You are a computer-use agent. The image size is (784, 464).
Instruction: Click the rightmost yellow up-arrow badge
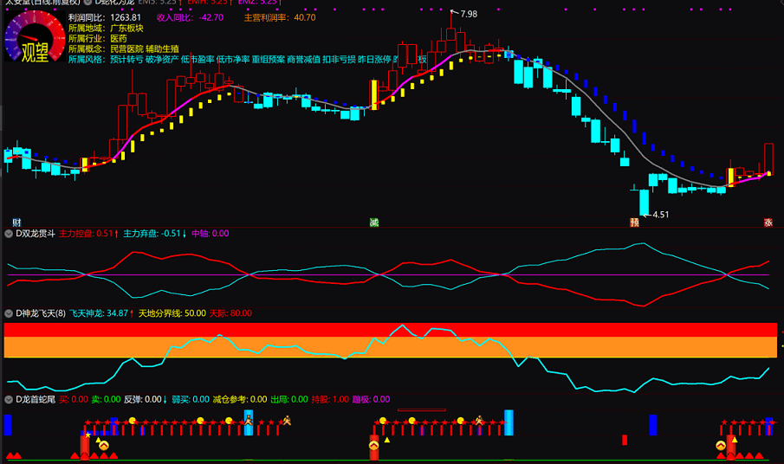pyautogui.click(x=721, y=446)
